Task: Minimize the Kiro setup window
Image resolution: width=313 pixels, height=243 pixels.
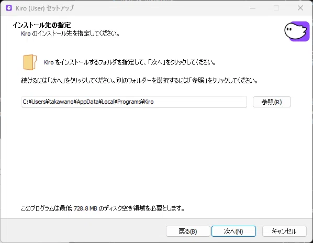Action: coord(253,8)
